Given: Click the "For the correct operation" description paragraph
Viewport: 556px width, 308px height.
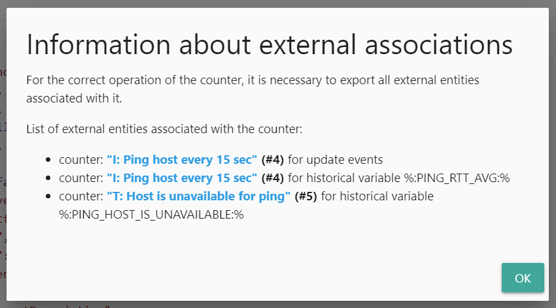Looking at the screenshot, I should coord(252,89).
